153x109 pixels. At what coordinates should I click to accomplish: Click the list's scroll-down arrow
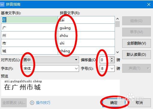[118, 52]
